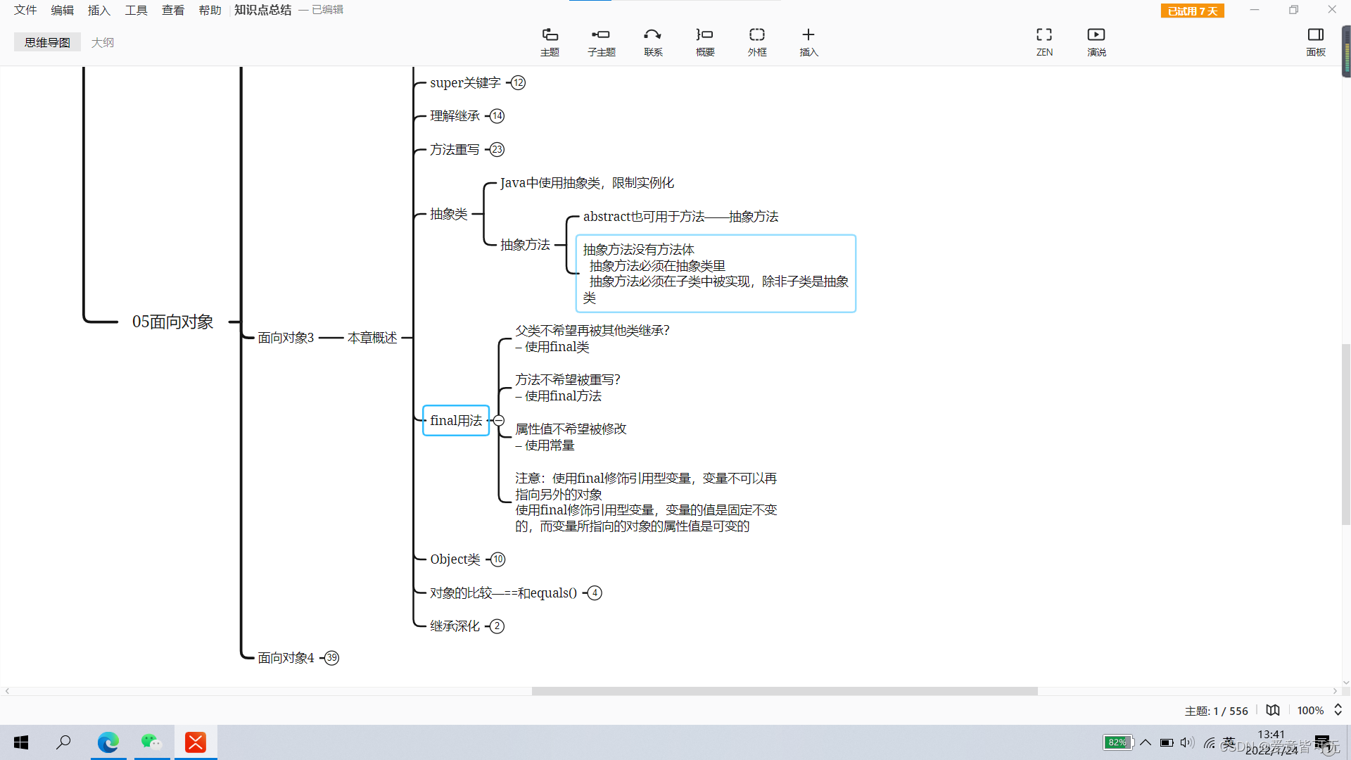
Task: Click the horizontal scrollbar left arrow
Action: (x=7, y=691)
